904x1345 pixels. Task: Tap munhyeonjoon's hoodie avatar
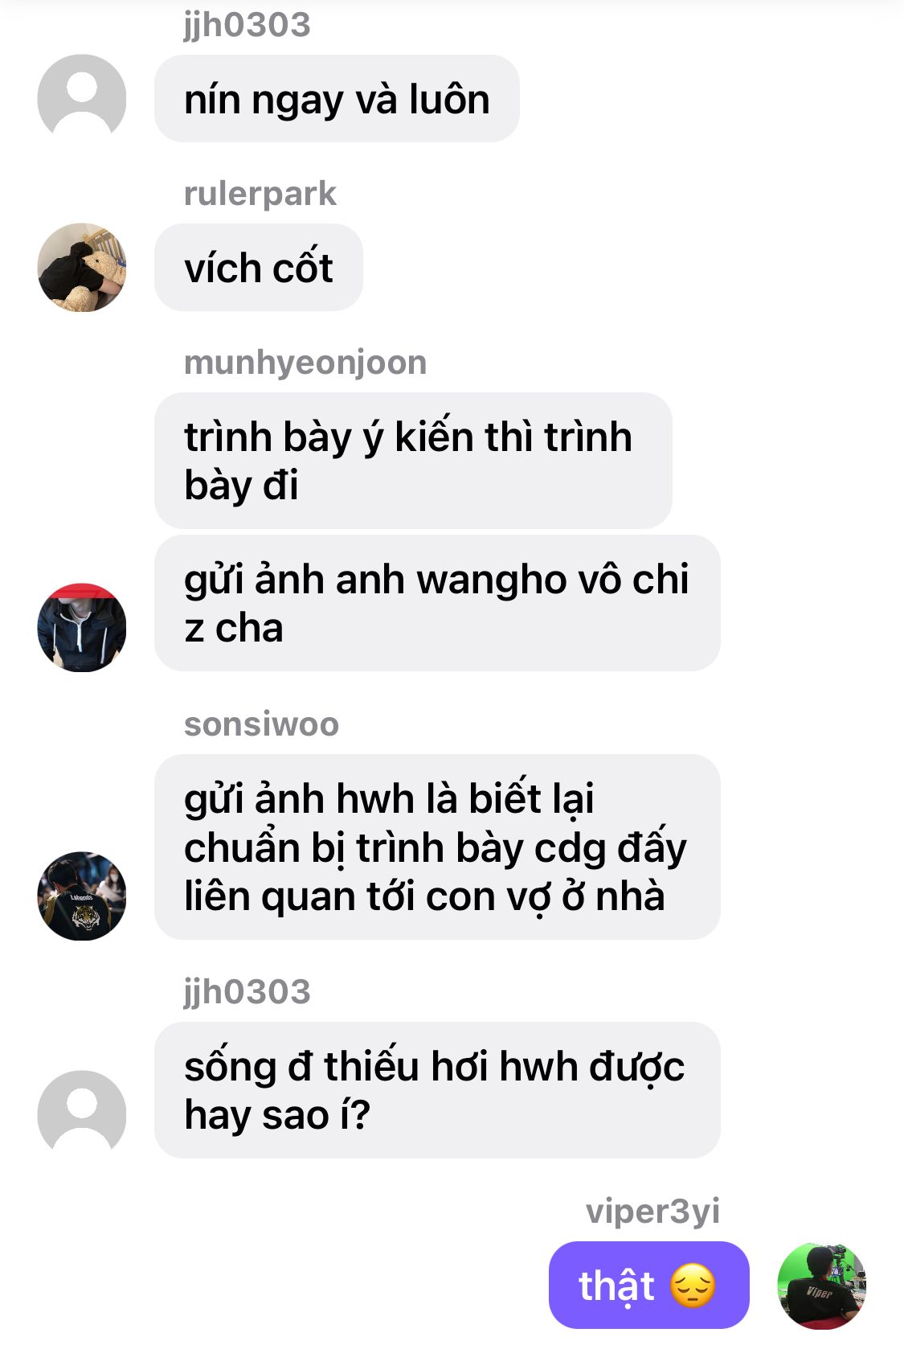pyautogui.click(x=82, y=627)
